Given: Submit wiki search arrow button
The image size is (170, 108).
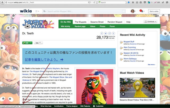Looking at the screenshot, I should pyautogui.click(x=124, y=11).
